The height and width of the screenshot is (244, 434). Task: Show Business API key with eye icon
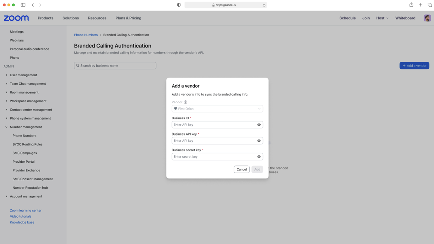pyautogui.click(x=259, y=141)
